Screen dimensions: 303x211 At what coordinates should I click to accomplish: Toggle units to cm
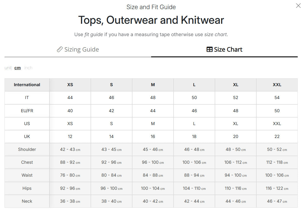17,68
